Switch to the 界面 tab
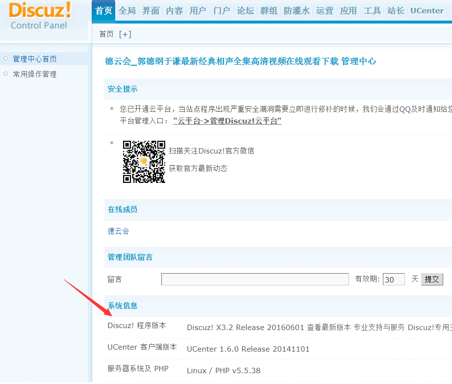The width and height of the screenshot is (452, 384). (x=151, y=11)
